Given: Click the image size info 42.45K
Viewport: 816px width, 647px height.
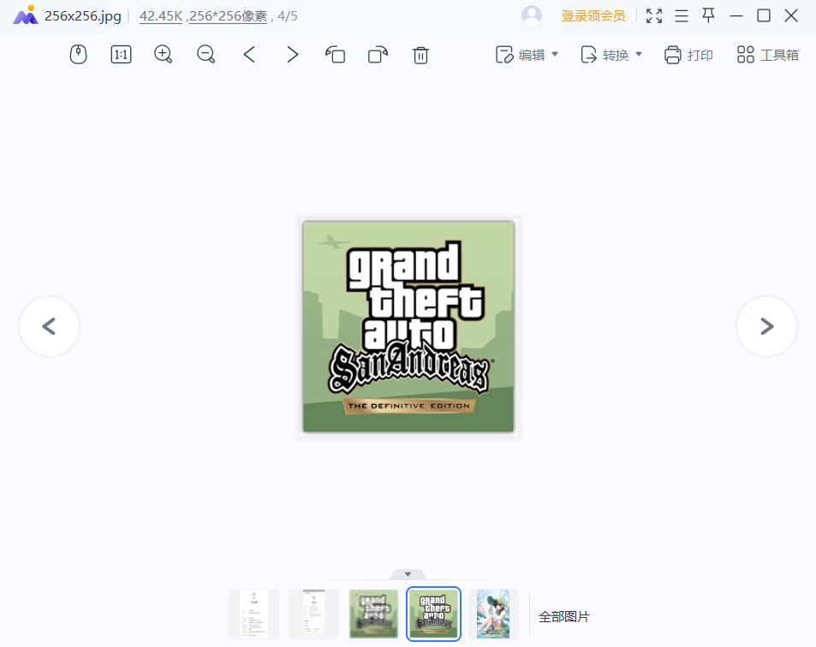Looking at the screenshot, I should pos(161,16).
